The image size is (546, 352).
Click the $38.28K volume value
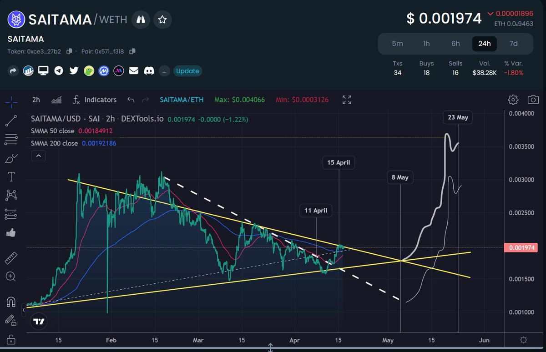click(485, 73)
